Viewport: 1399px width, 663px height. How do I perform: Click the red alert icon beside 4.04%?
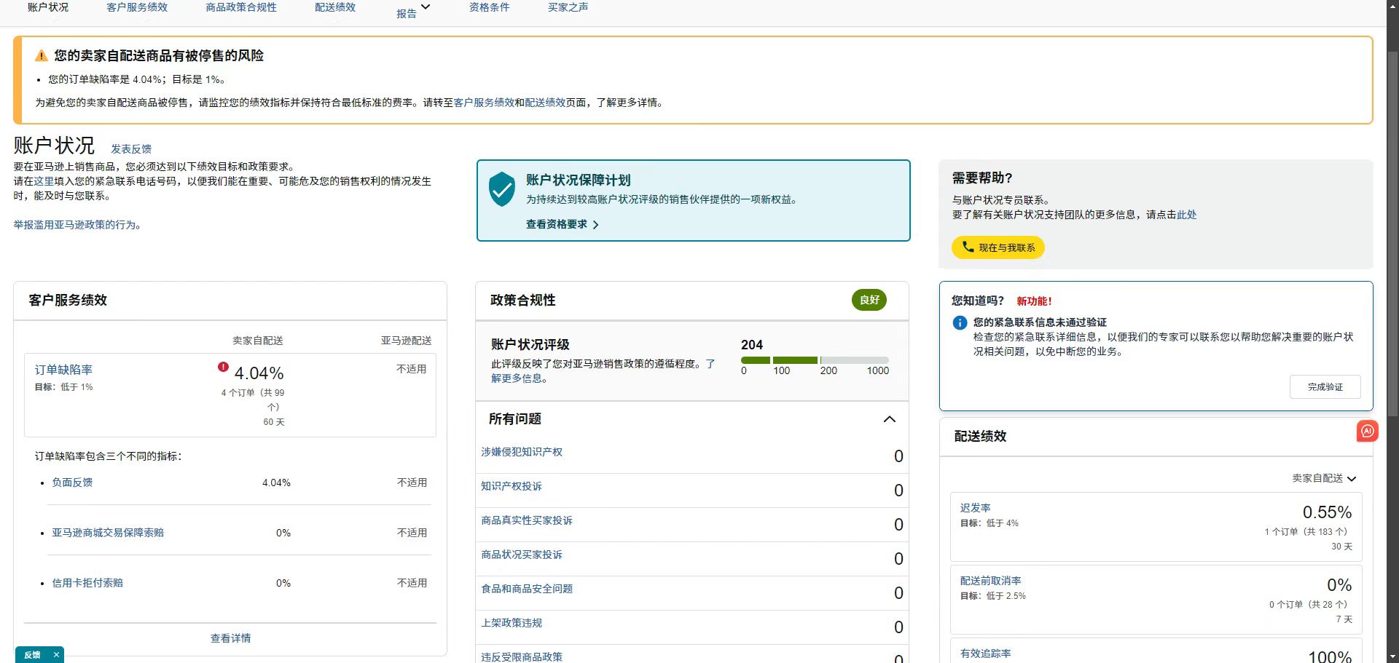pos(223,367)
